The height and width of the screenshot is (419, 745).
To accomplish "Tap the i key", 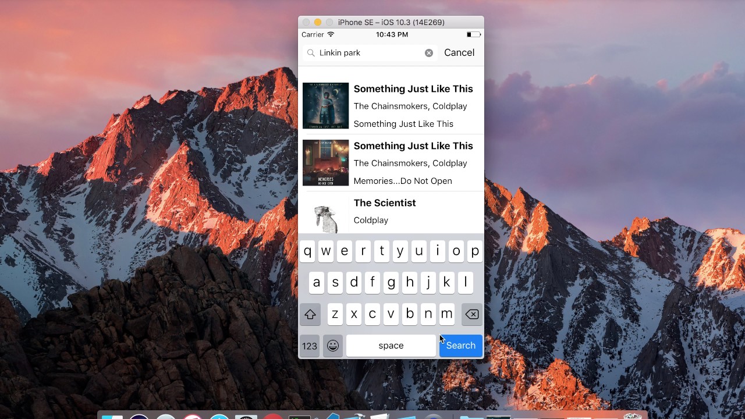I will point(438,251).
